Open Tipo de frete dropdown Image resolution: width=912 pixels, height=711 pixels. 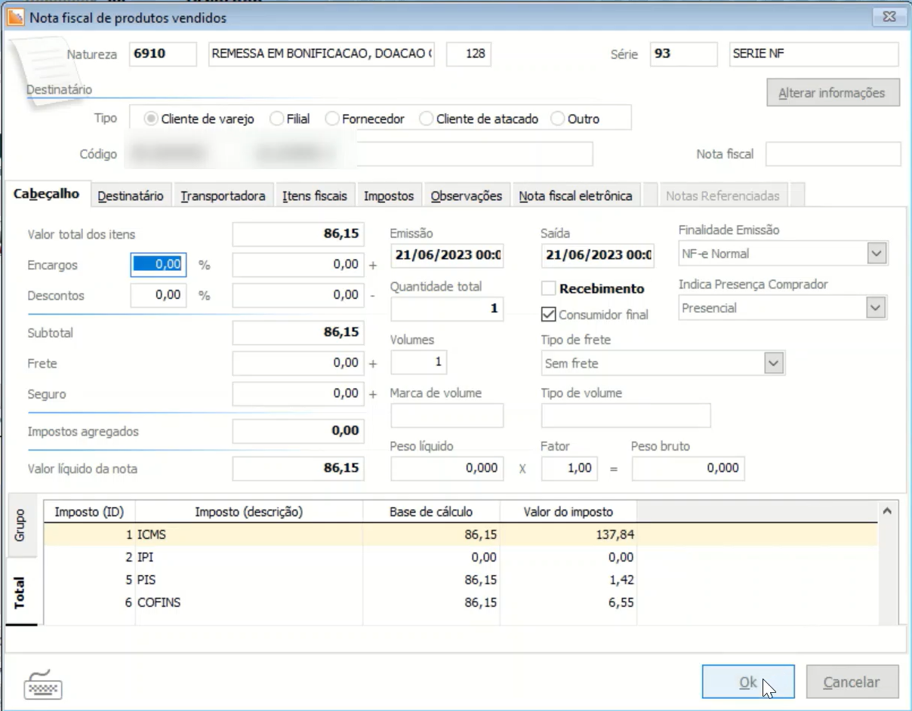tap(773, 363)
